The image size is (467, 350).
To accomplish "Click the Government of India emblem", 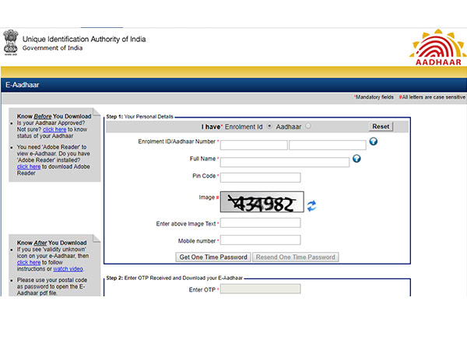I will pyautogui.click(x=10, y=43).
